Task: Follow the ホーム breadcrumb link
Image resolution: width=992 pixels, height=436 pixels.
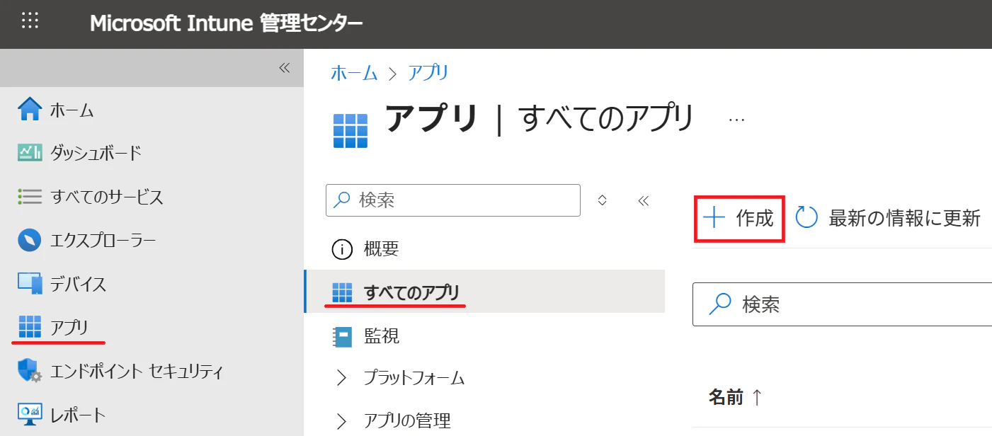Action: pos(354,72)
